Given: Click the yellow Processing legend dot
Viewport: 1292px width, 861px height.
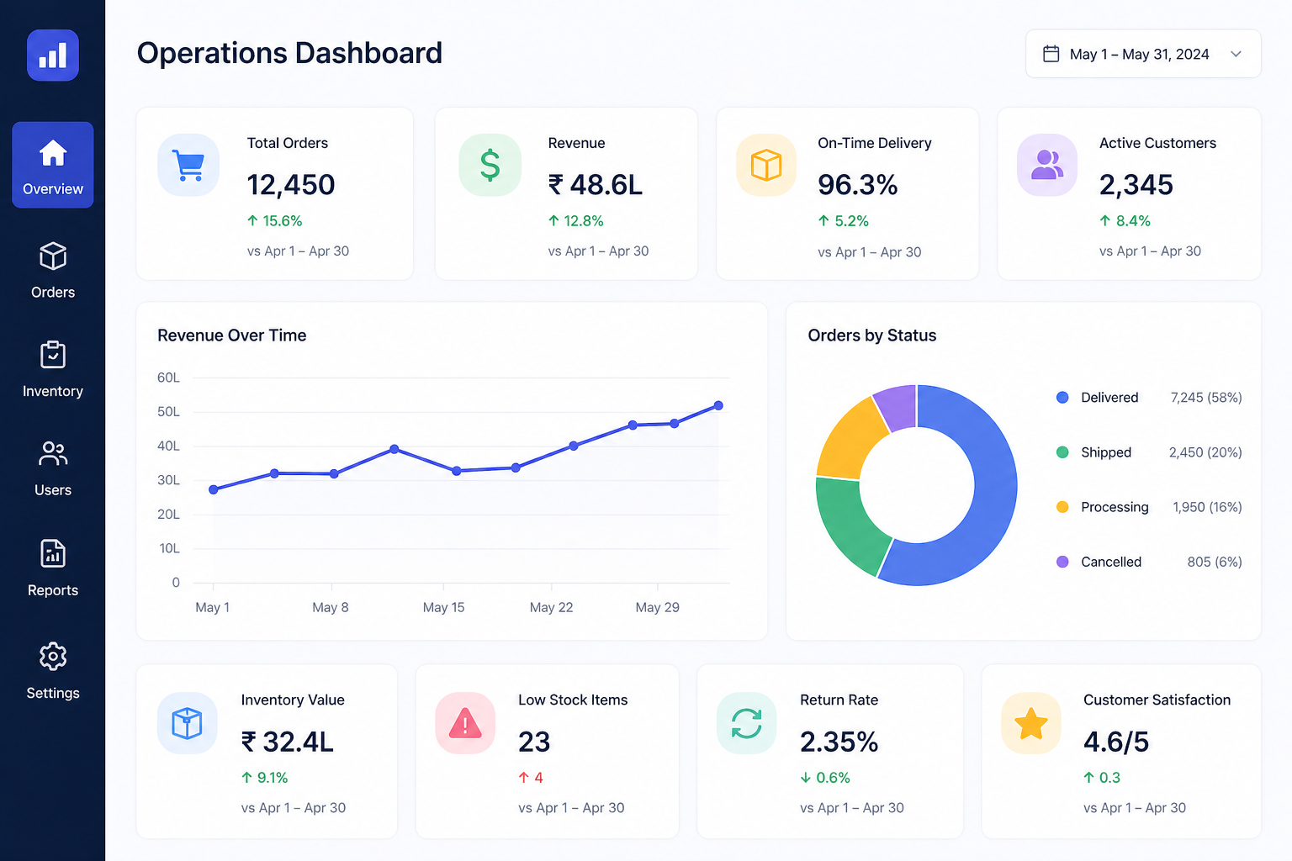Looking at the screenshot, I should pos(1062,507).
